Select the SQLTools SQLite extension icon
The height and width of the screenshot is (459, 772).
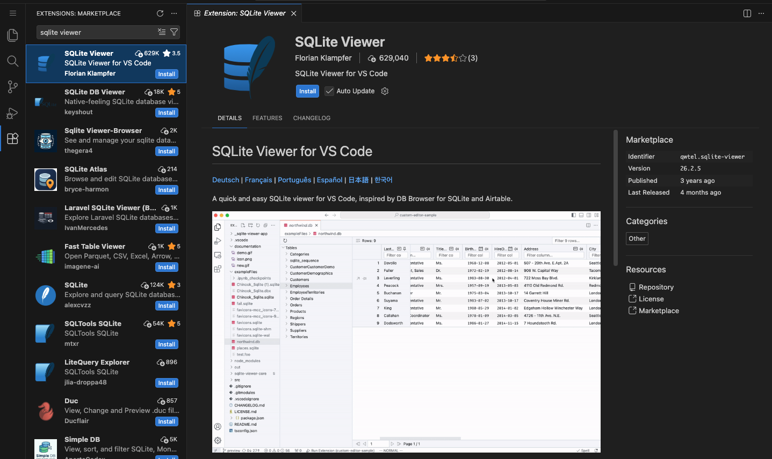46,334
